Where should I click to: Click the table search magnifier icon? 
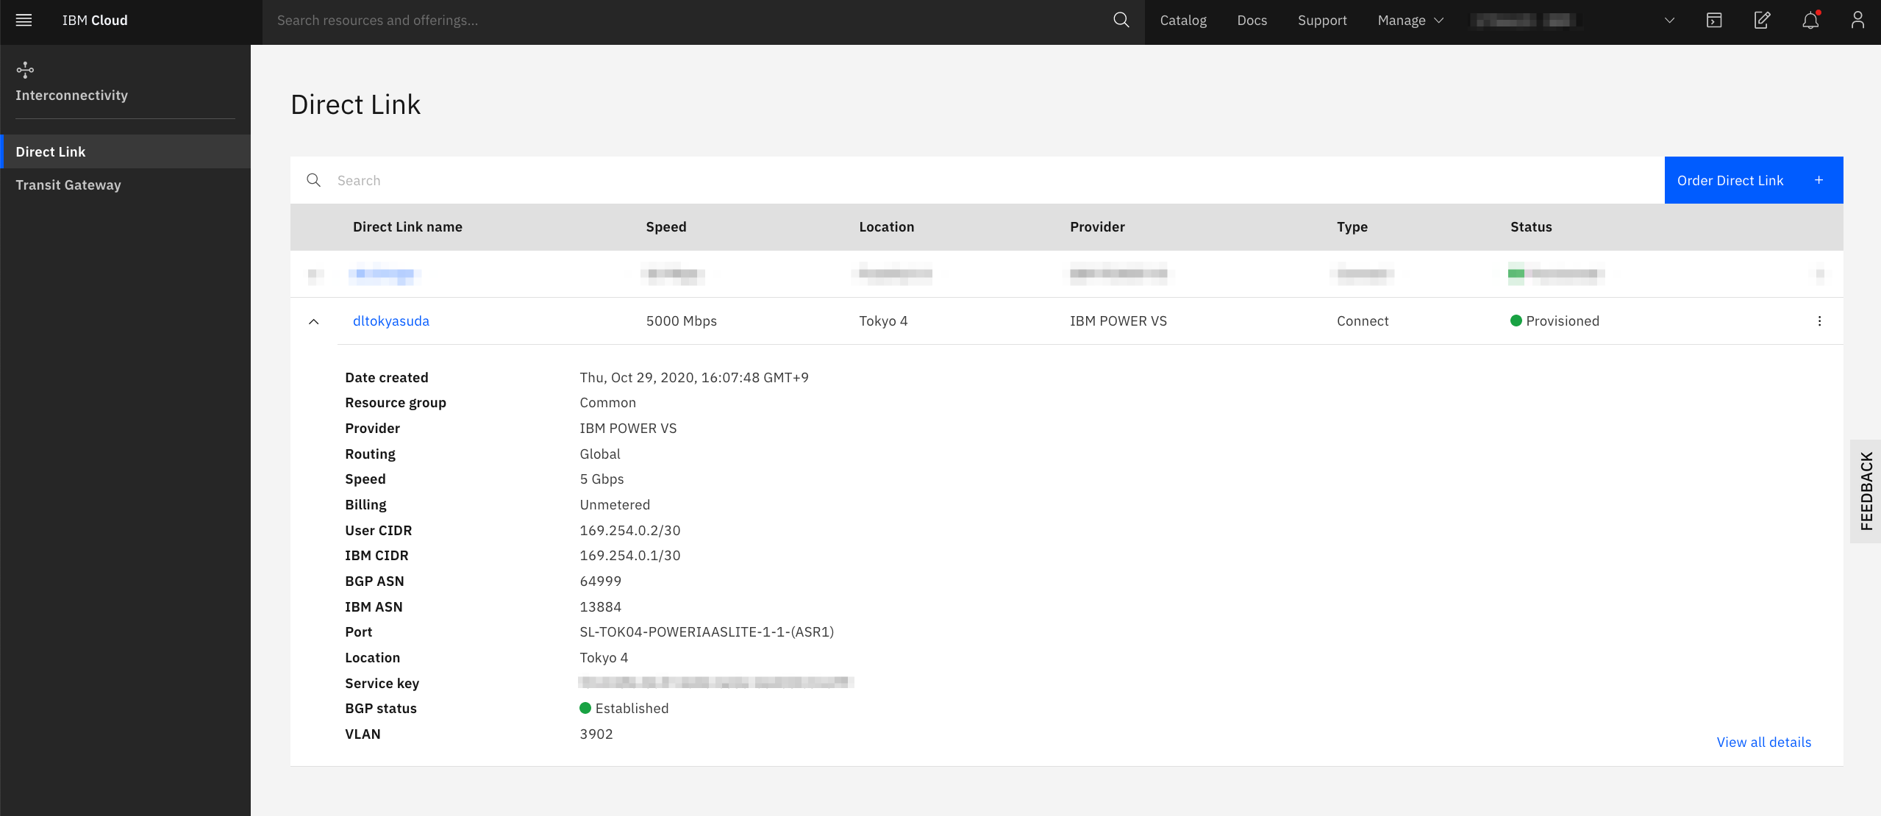314,180
